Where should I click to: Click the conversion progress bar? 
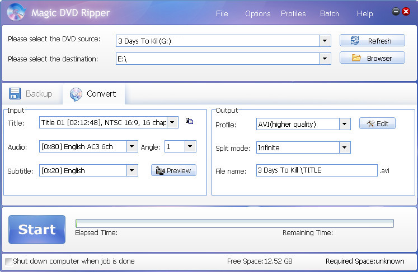pyautogui.click(x=234, y=223)
